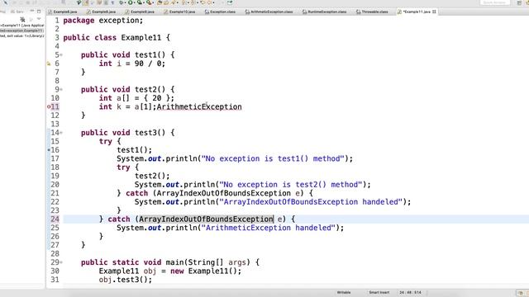Click '{ 20 }' array initializer on line 10

[x=157, y=98]
